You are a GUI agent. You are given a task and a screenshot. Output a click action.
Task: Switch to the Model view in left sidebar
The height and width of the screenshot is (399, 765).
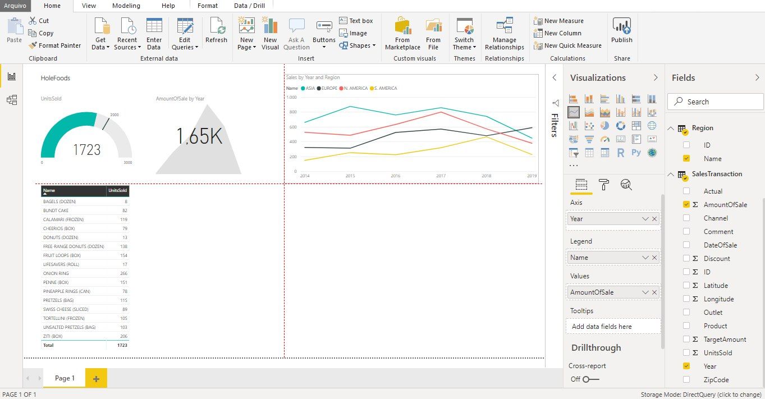(12, 100)
